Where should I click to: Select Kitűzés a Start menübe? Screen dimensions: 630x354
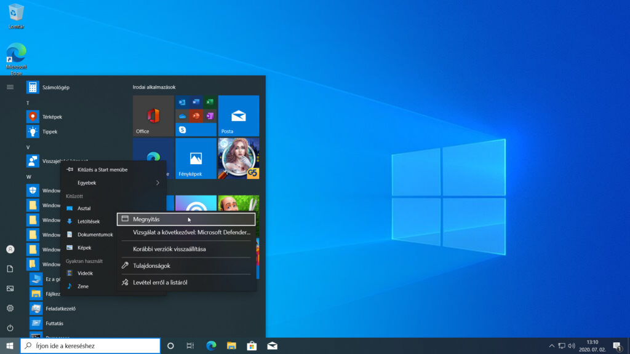(113, 170)
